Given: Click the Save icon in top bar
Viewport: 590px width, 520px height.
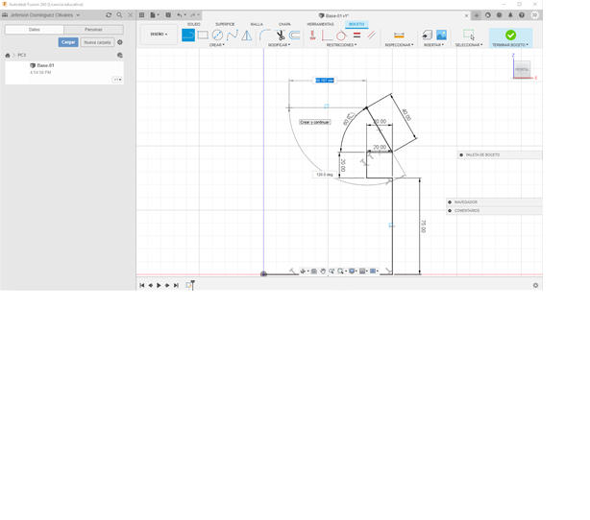Looking at the screenshot, I should [168, 15].
